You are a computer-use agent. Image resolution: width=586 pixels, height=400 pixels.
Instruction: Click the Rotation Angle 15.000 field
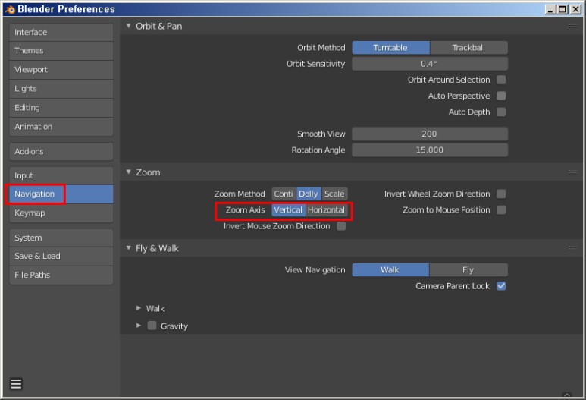pyautogui.click(x=430, y=150)
